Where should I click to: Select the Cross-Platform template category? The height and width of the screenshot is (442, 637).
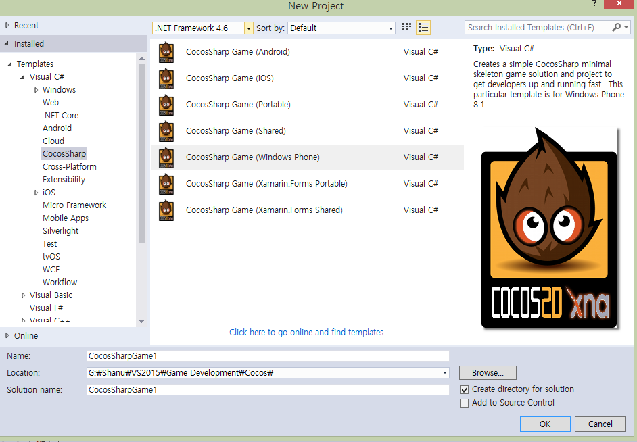point(70,167)
